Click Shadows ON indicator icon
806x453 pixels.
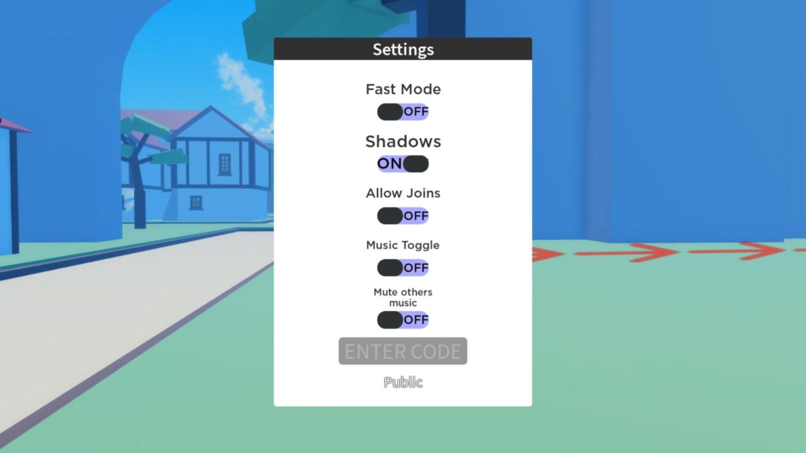coord(389,163)
